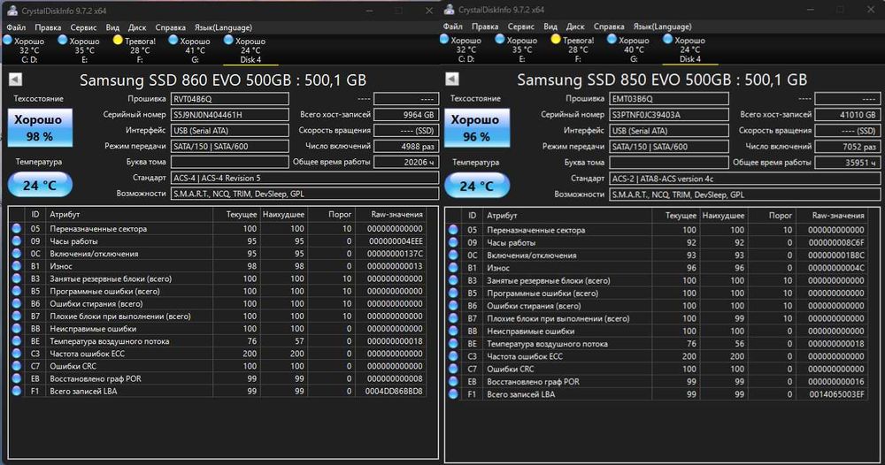
Task: Select Температура воздушного потока row in left window
Action: [x=218, y=341]
